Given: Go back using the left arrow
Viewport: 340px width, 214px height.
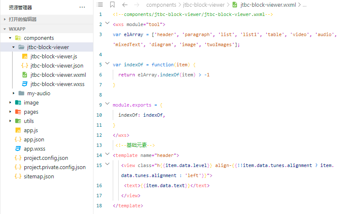Looking at the screenshot, I should tap(125, 5).
